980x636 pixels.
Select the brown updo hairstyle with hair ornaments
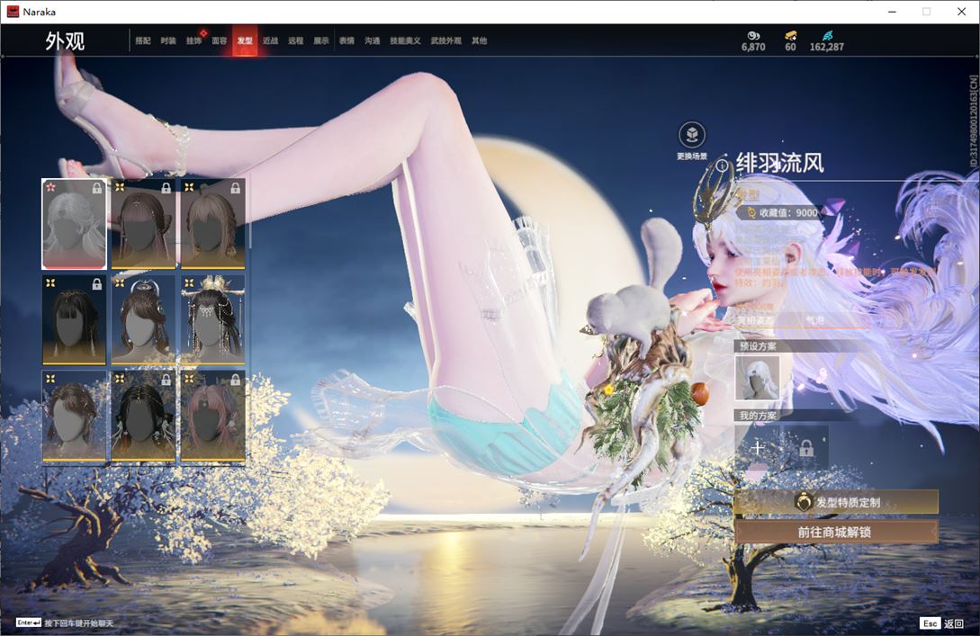coord(74,417)
